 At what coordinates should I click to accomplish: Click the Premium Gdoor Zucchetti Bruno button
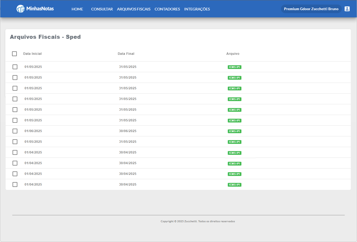(311, 9)
